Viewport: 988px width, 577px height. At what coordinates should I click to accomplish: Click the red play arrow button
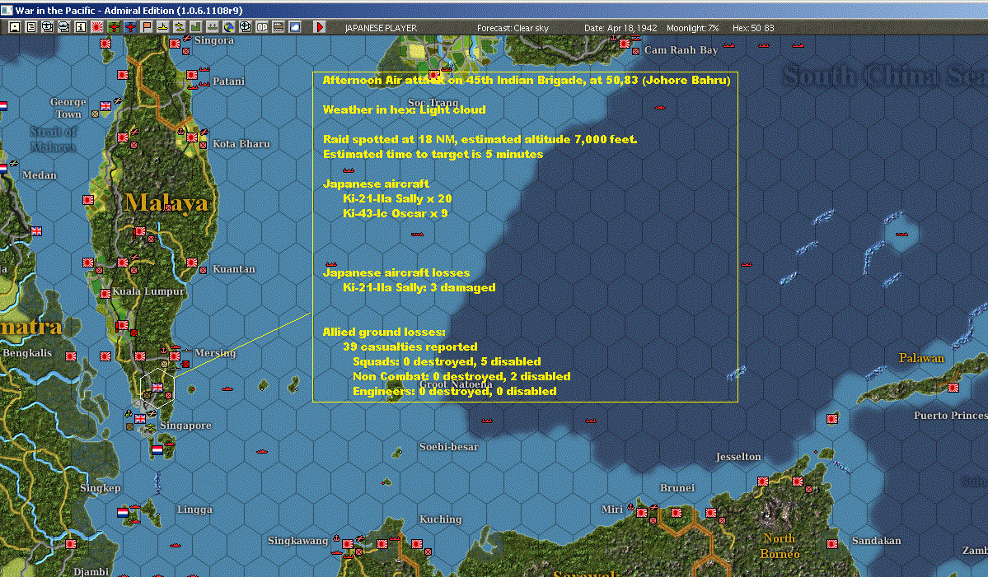(320, 27)
